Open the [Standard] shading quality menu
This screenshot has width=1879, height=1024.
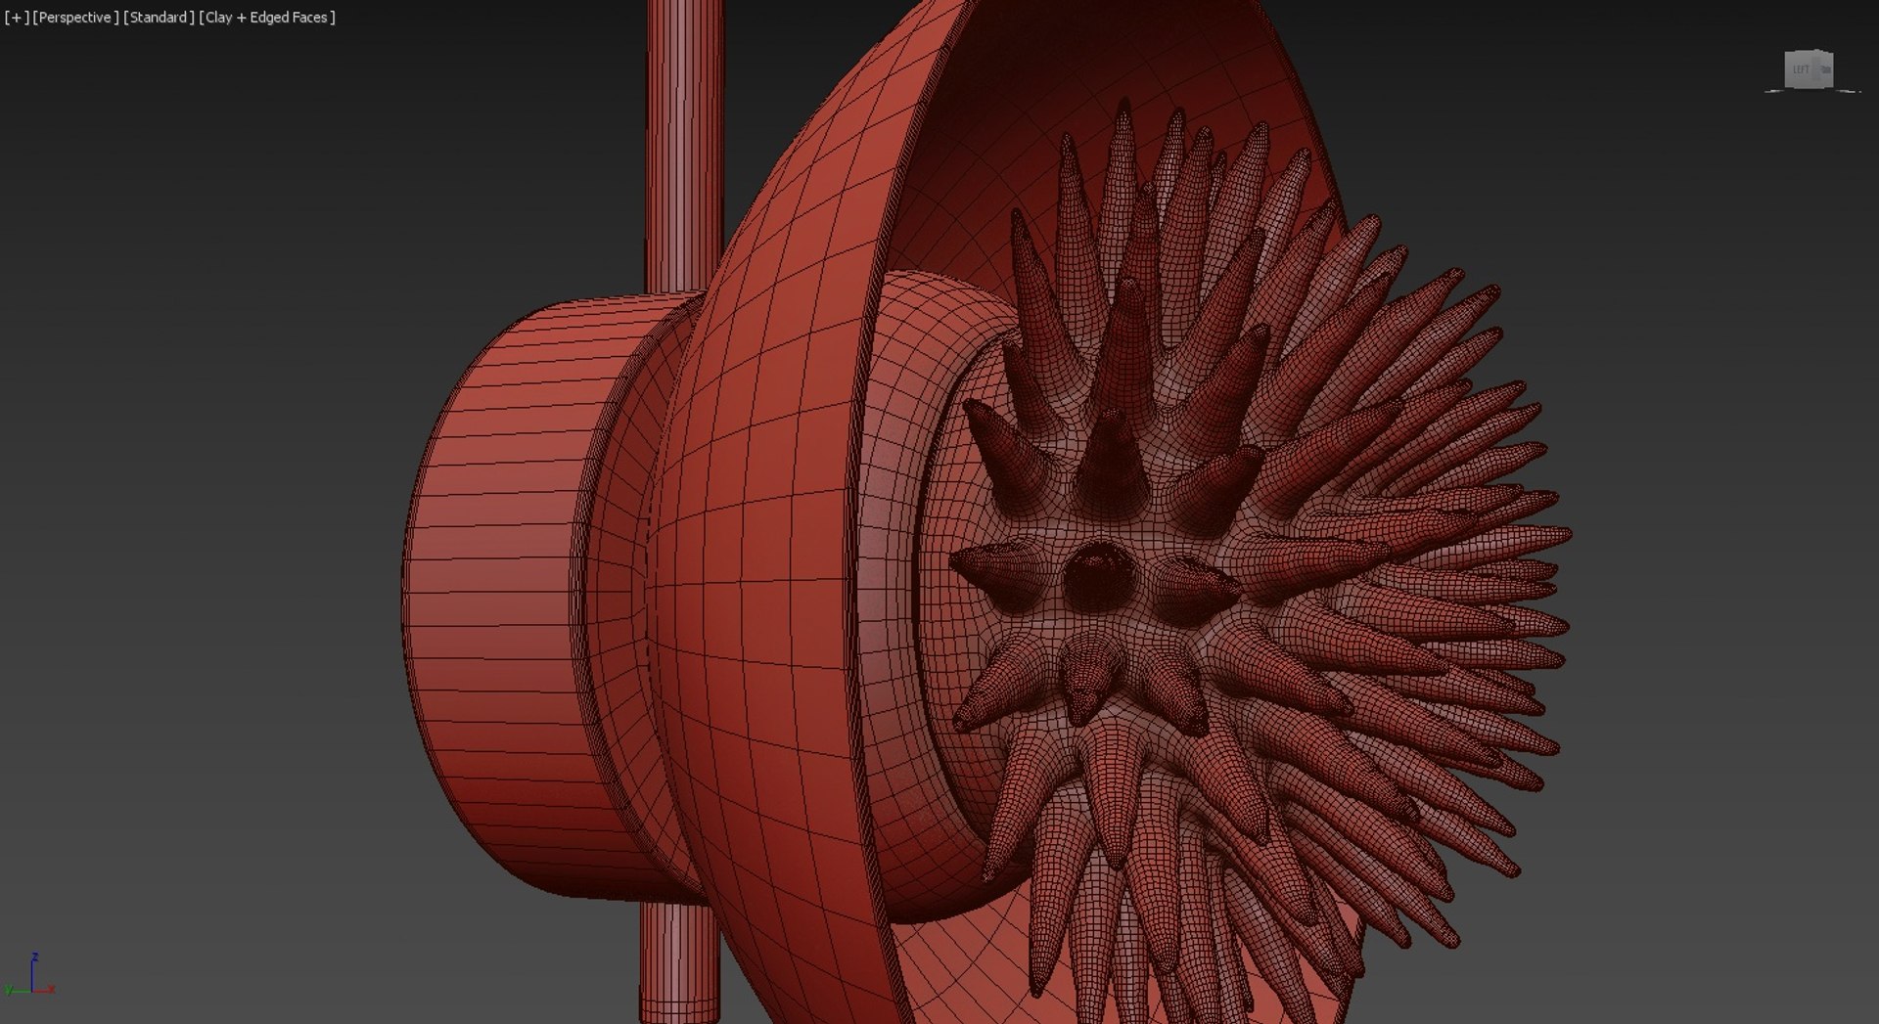159,18
